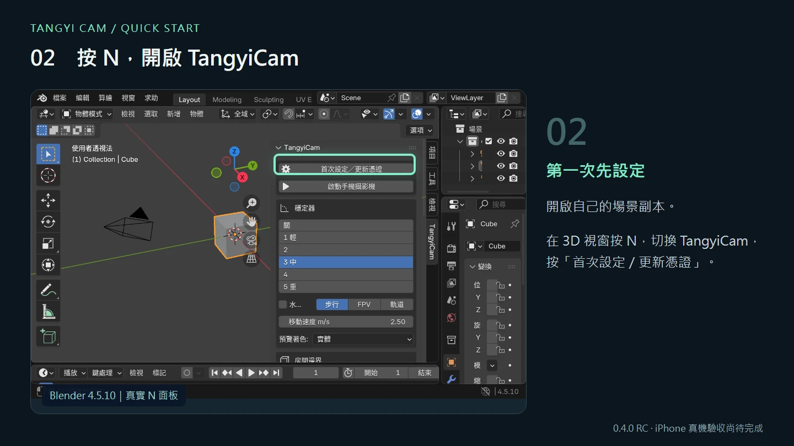Select the Rotate tool
This screenshot has width=794, height=446.
[x=48, y=222]
